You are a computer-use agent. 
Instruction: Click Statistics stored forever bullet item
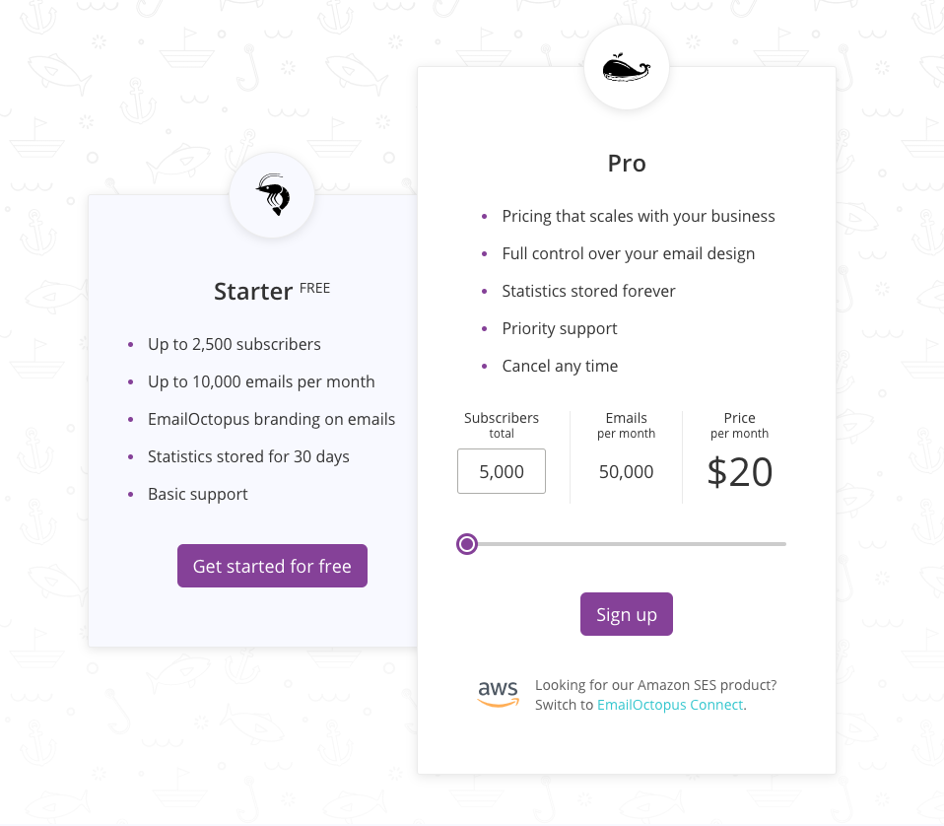pyautogui.click(x=589, y=292)
